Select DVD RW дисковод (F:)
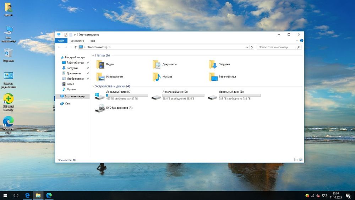The height and width of the screenshot is (200, 355). click(114, 108)
